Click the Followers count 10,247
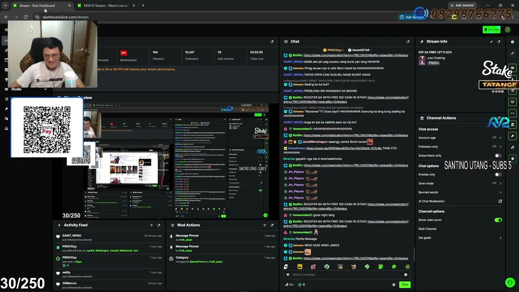Screen dimensions: 519x292 190,52
